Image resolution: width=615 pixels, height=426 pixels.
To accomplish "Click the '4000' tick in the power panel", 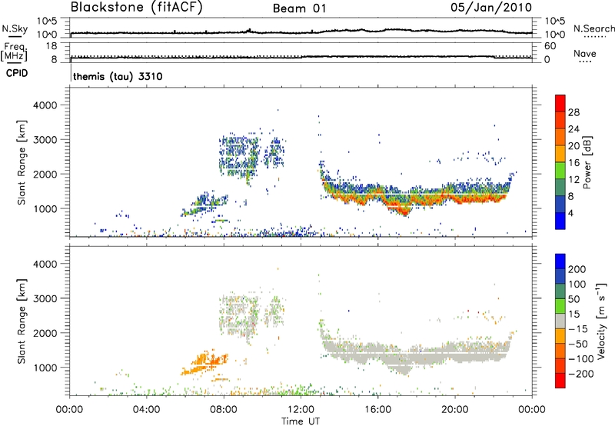I will tap(45, 105).
